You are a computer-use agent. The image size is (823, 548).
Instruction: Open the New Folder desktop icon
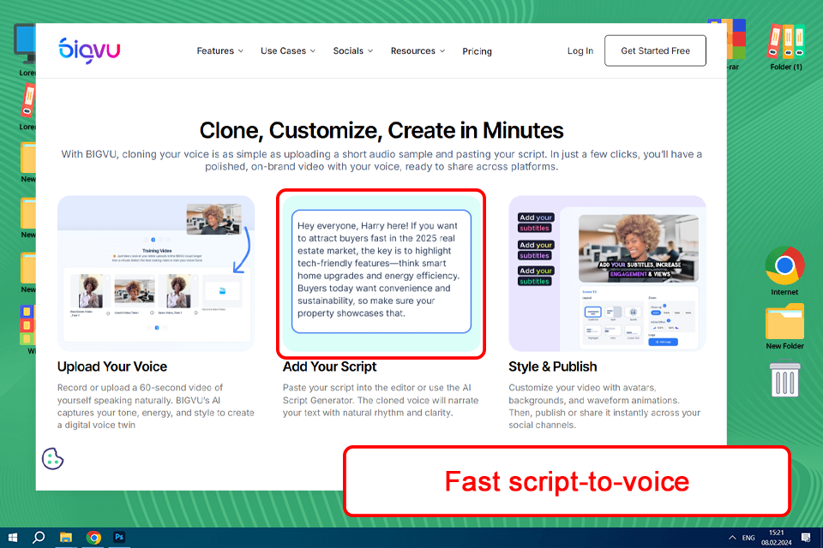click(784, 326)
